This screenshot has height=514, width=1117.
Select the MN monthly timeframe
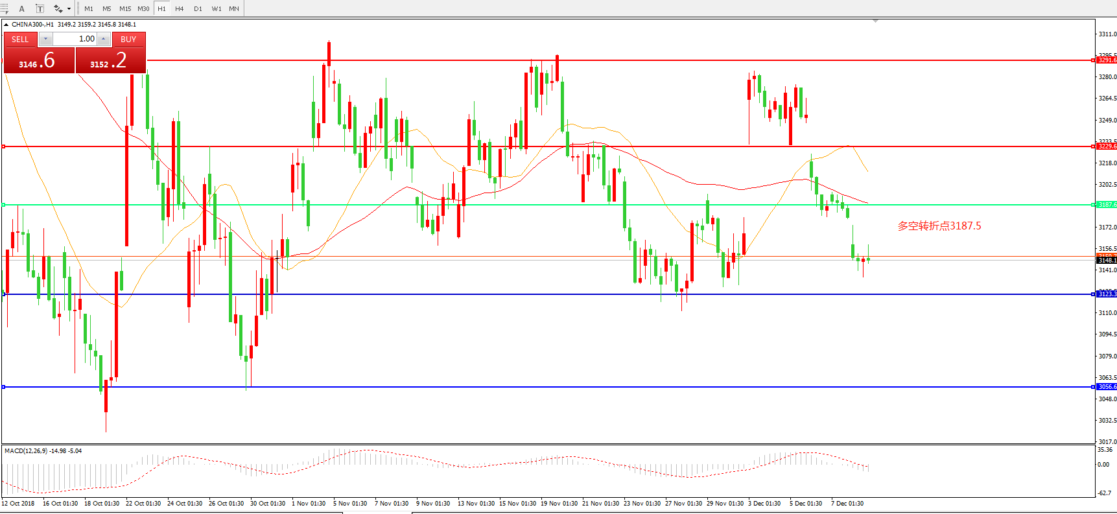[x=234, y=8]
